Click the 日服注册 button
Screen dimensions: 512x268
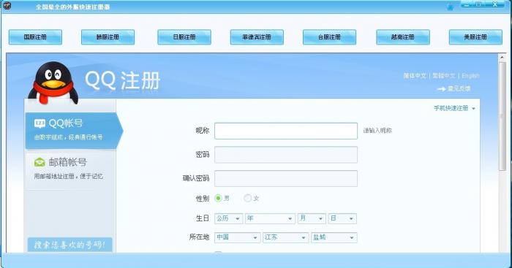[184, 37]
